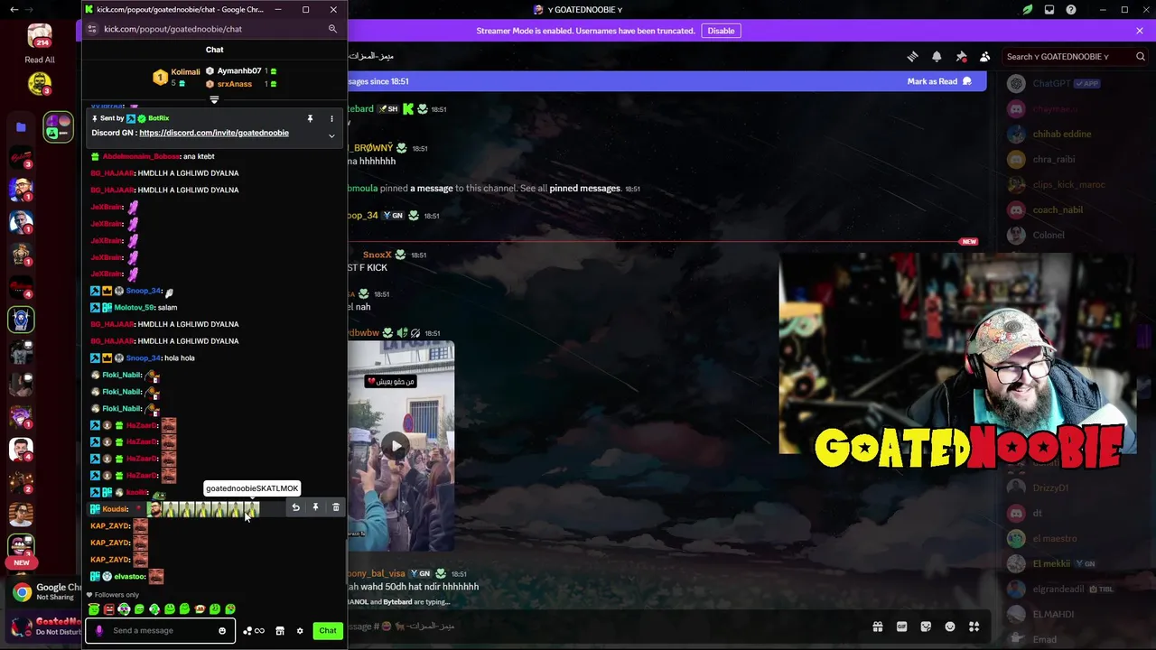Focus the Send a message field
This screenshot has width=1156, height=650.
click(161, 631)
